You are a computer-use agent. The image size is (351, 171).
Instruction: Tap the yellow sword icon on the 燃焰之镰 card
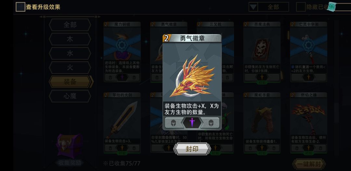[x=308, y=148]
